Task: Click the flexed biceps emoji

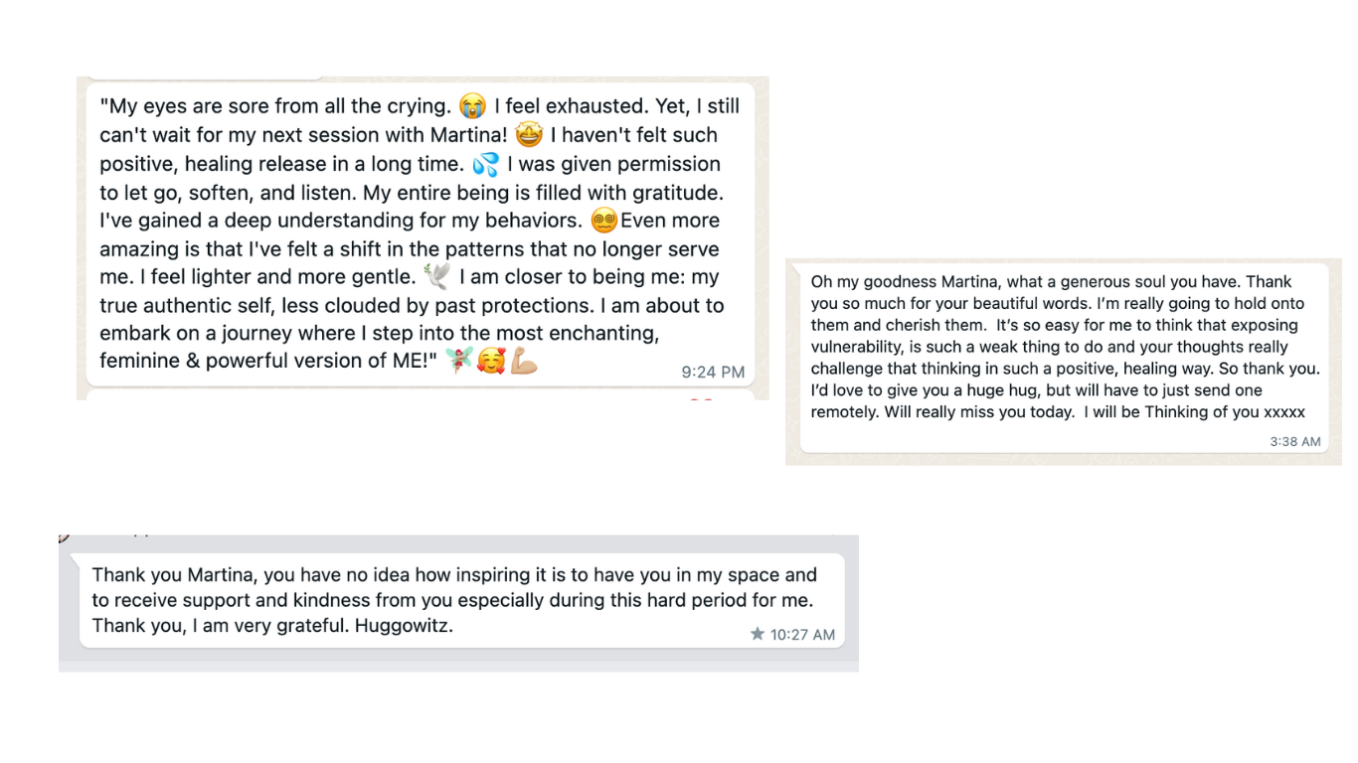Action: 524,361
